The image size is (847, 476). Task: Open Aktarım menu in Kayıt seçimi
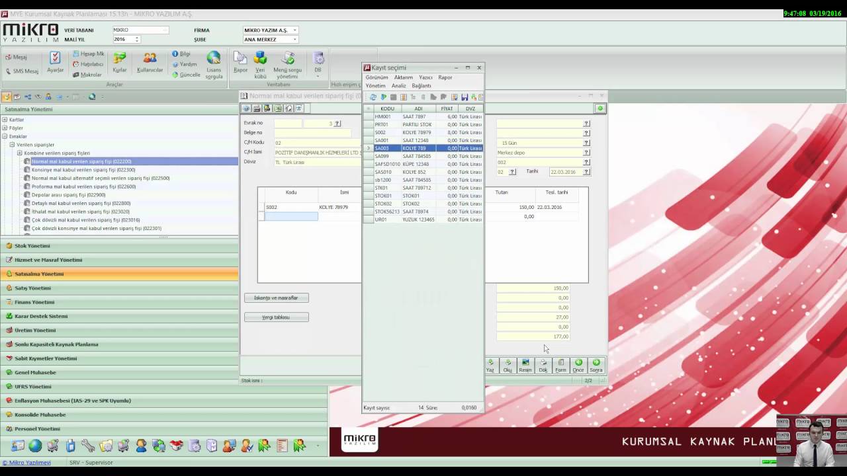click(404, 77)
